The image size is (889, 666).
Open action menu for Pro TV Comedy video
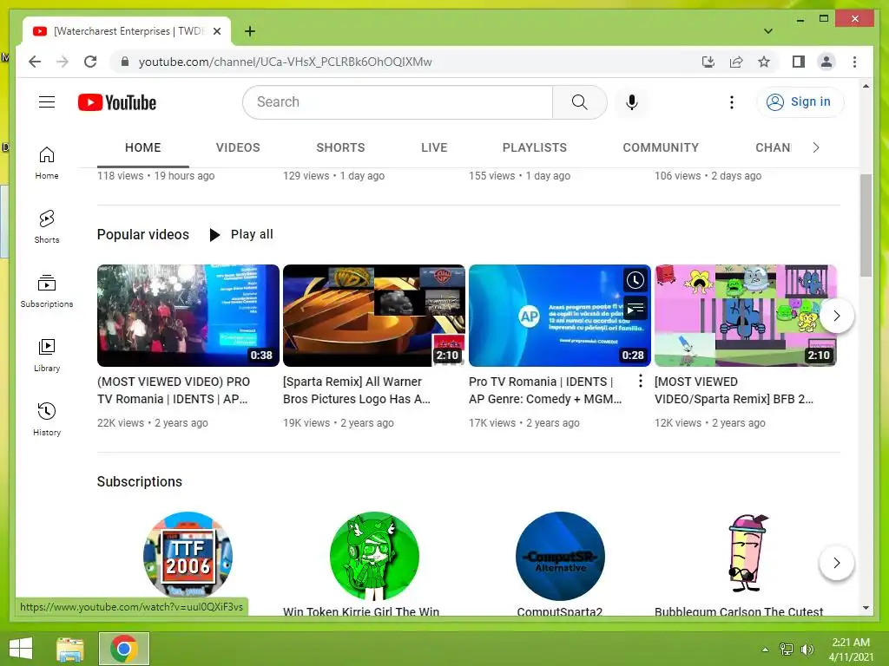pos(640,382)
